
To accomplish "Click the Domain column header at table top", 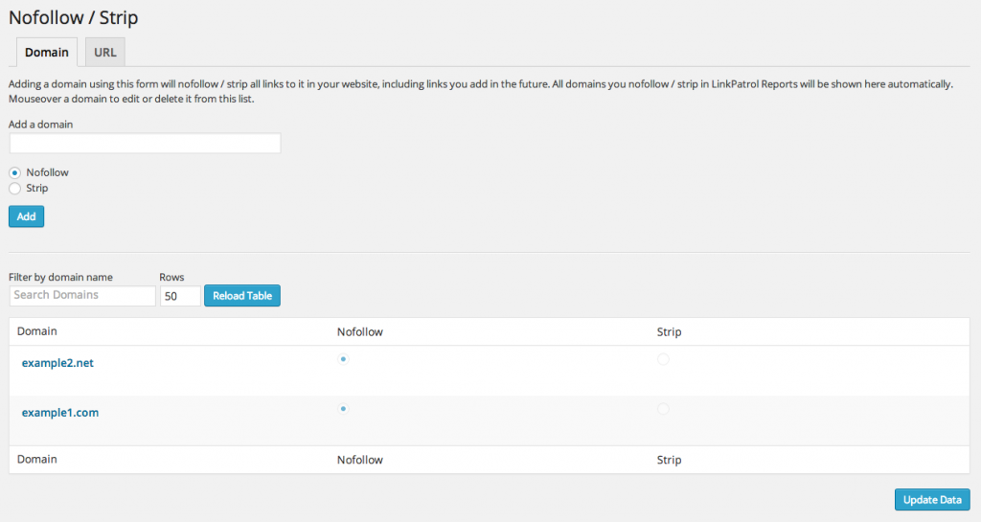I will click(x=37, y=331).
